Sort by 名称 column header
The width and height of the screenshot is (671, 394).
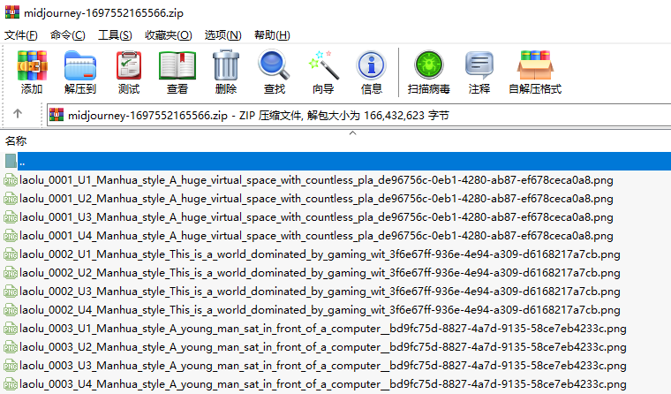17,140
